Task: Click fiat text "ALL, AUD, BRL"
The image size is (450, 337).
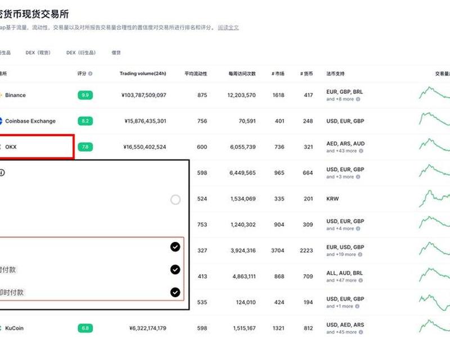Action: click(344, 273)
